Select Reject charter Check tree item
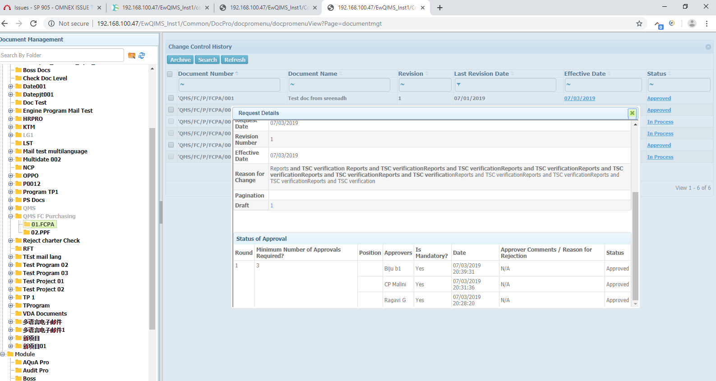This screenshot has width=716, height=381. pos(51,240)
